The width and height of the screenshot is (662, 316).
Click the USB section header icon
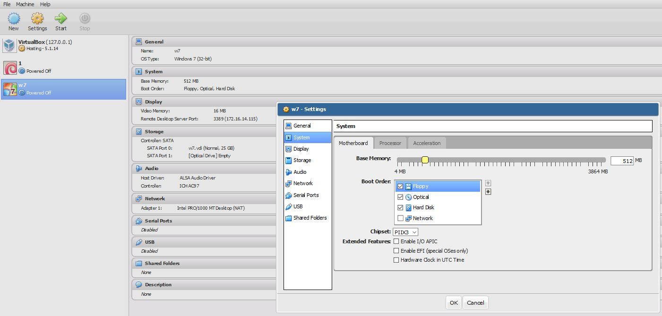pyautogui.click(x=139, y=242)
